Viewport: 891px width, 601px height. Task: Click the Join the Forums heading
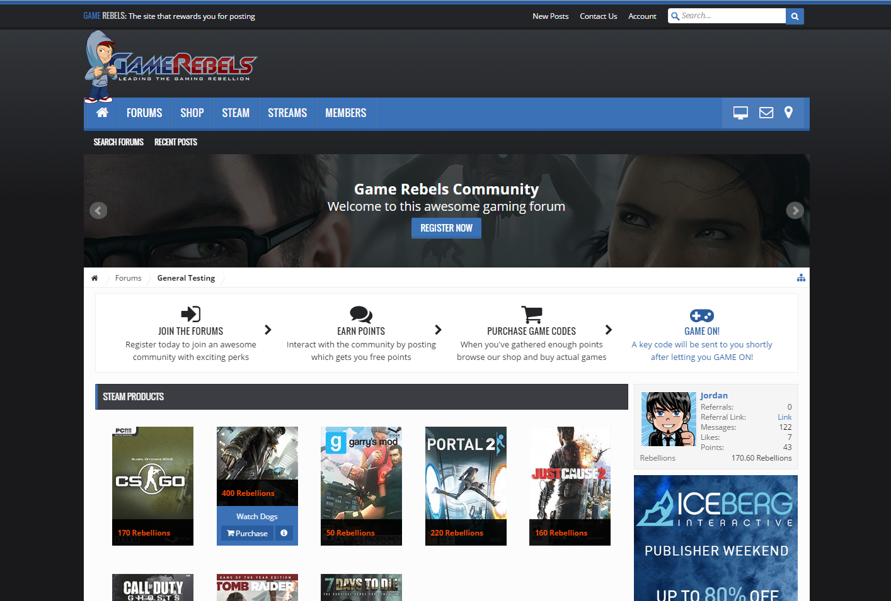click(191, 331)
